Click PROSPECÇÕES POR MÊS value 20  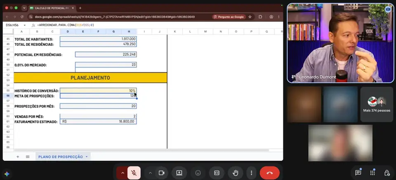pyautogui.click(x=98, y=106)
